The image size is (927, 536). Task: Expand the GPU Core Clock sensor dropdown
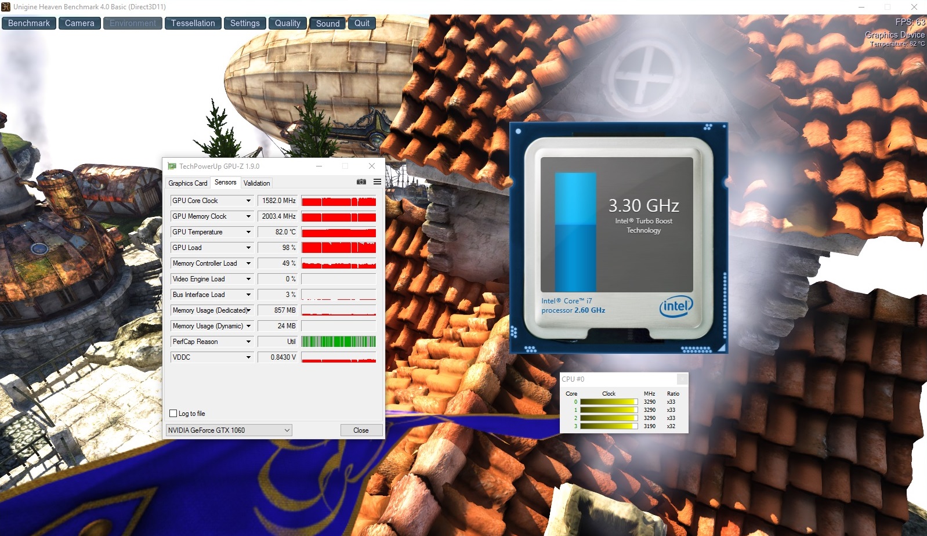(248, 201)
